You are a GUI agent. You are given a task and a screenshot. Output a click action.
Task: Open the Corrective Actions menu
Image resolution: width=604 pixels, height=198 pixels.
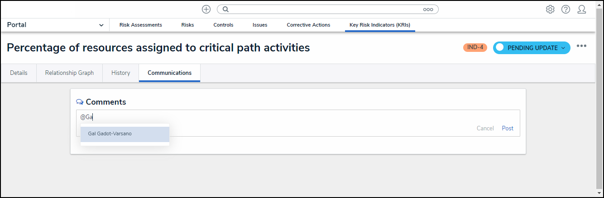pos(308,25)
